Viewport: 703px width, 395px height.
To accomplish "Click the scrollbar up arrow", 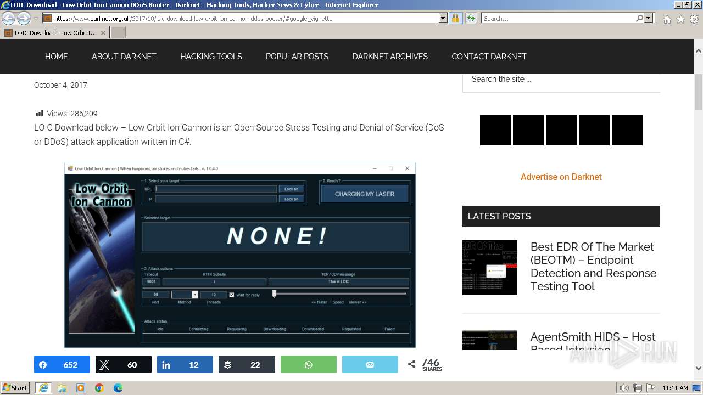I will [x=698, y=50].
